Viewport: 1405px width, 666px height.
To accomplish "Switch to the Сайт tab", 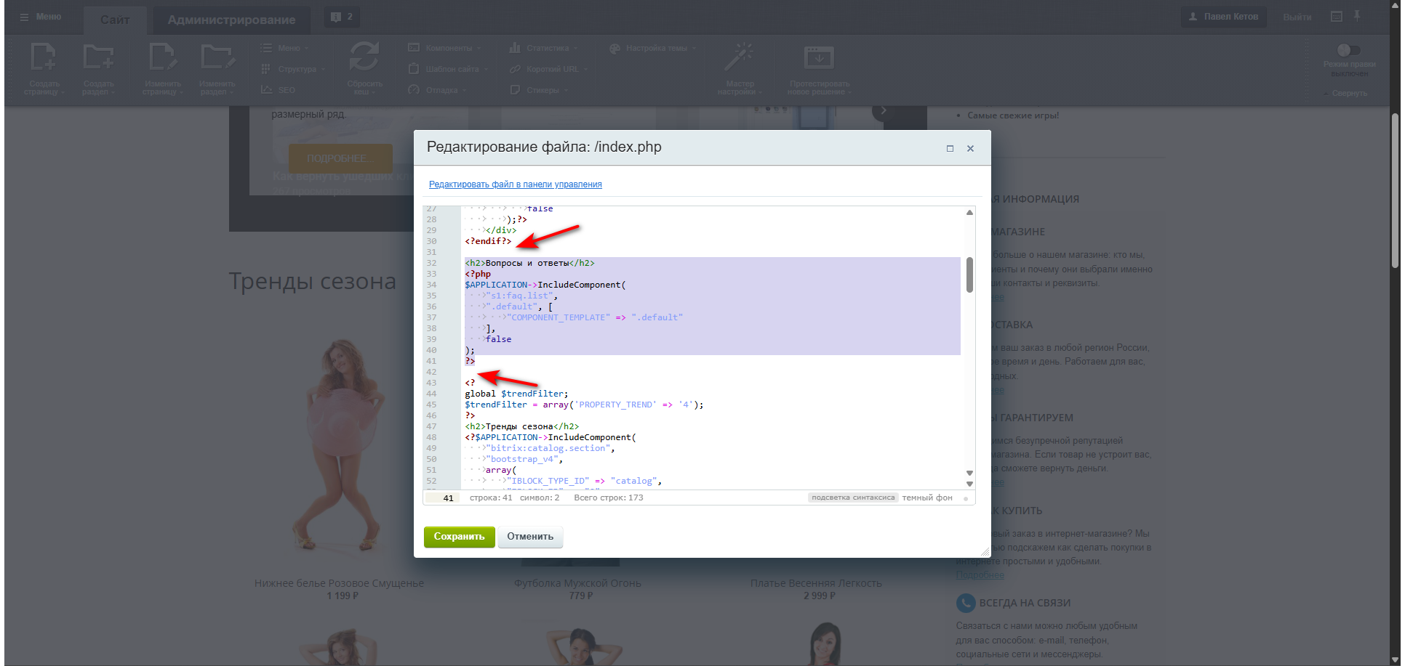I will point(115,20).
